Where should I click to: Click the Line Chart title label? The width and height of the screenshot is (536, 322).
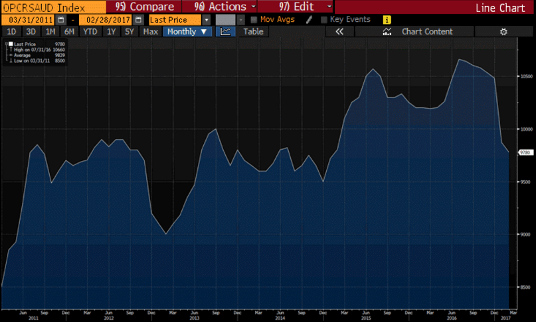(500, 8)
